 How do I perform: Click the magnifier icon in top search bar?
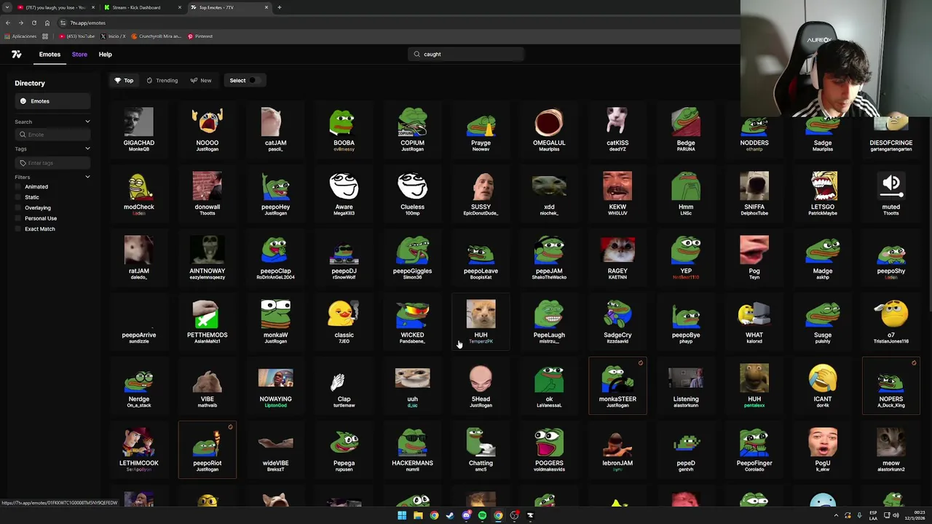coord(416,54)
